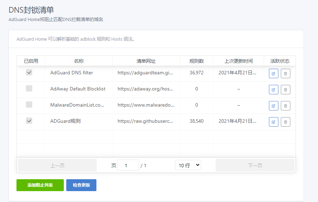The width and height of the screenshot is (318, 202).
Task: Sort by the 清单网址 column header
Action: (x=146, y=61)
